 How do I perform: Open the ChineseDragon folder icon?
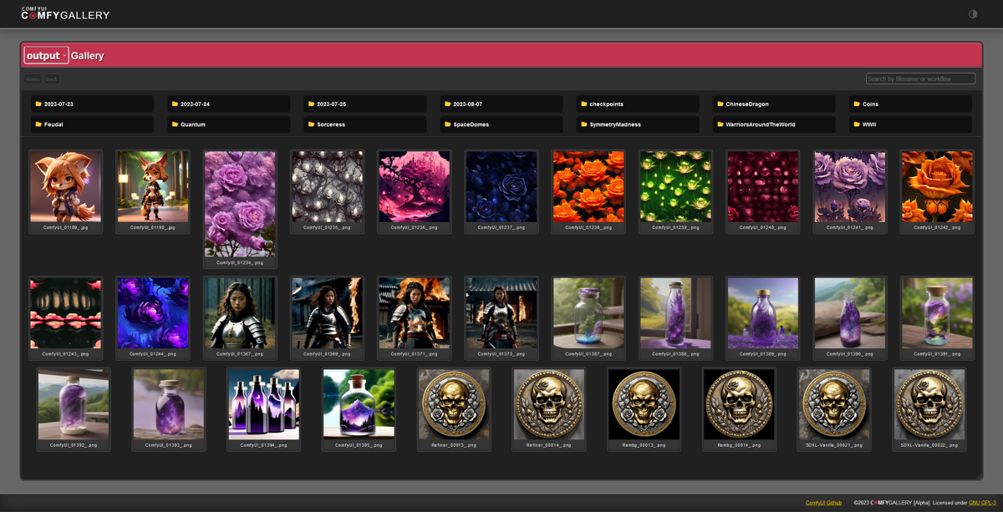click(x=720, y=104)
